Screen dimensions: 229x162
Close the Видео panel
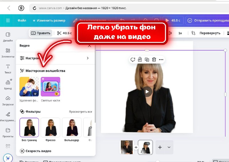coord(90,46)
